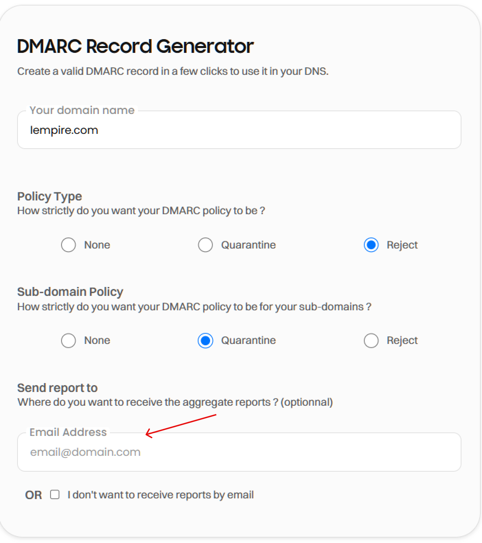The width and height of the screenshot is (482, 543).
Task: Select None radio under Policy Type
Action: [68, 245]
